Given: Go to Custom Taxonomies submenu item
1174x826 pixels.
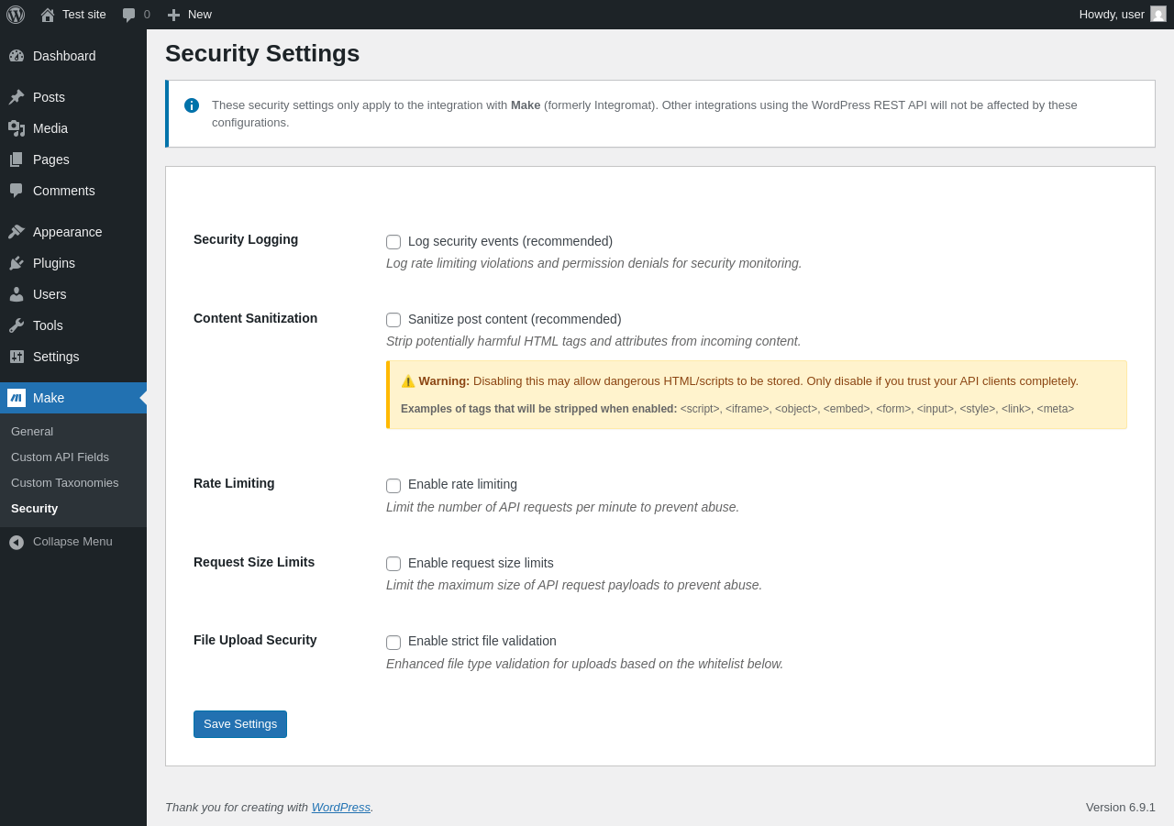Looking at the screenshot, I should tap(65, 482).
